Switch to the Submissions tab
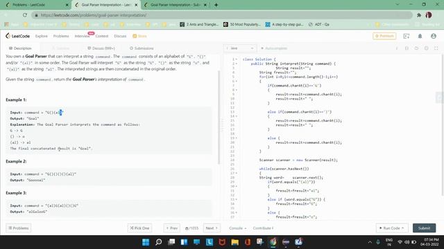 coord(142,48)
